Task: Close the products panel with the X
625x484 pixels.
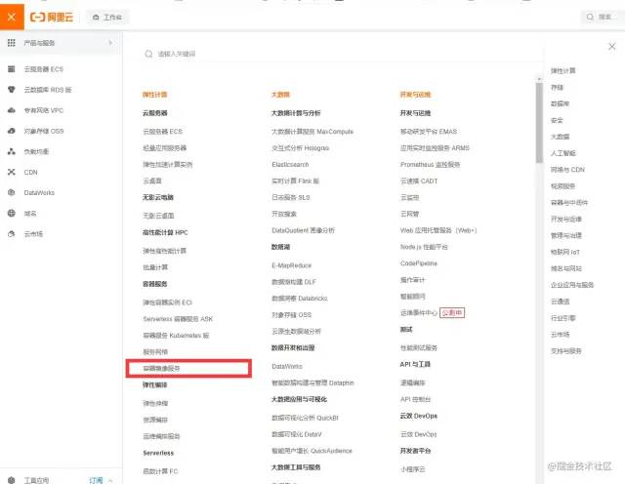Action: click(x=612, y=47)
